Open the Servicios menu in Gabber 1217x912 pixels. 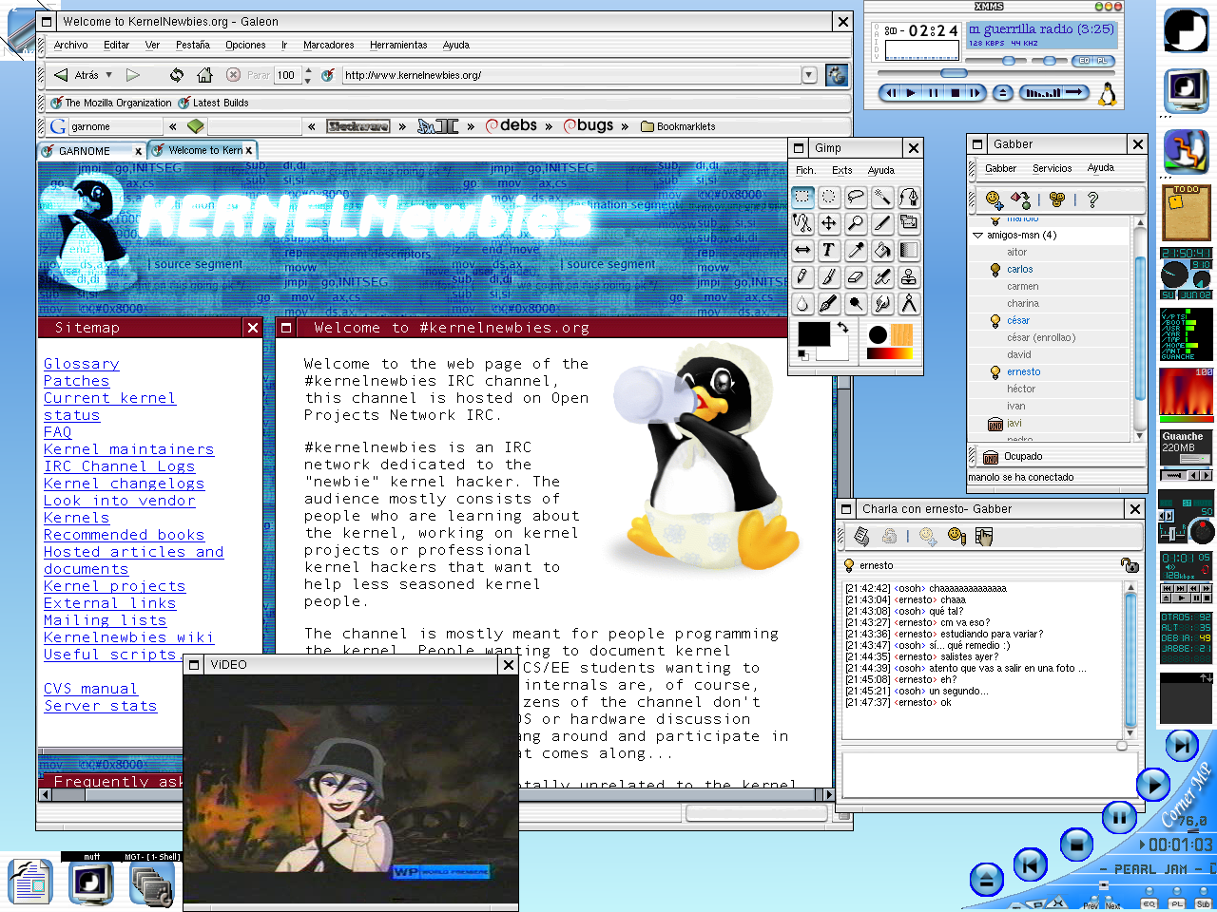point(1053,168)
